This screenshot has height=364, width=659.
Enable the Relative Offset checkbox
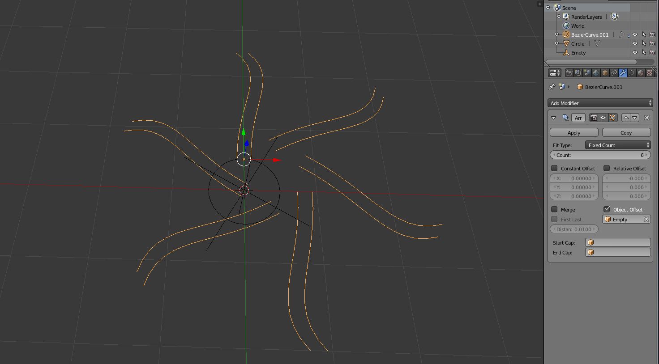click(x=607, y=168)
